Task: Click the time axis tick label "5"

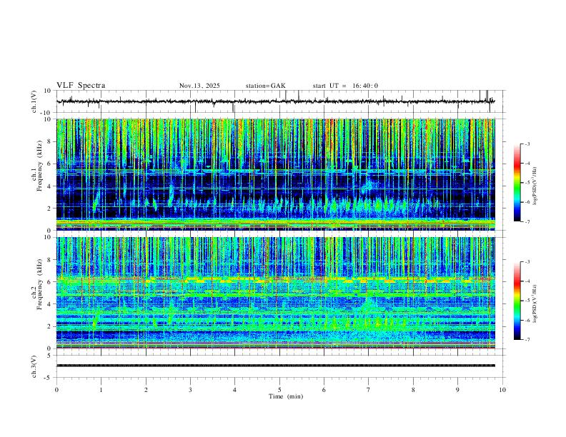Action: pos(279,390)
